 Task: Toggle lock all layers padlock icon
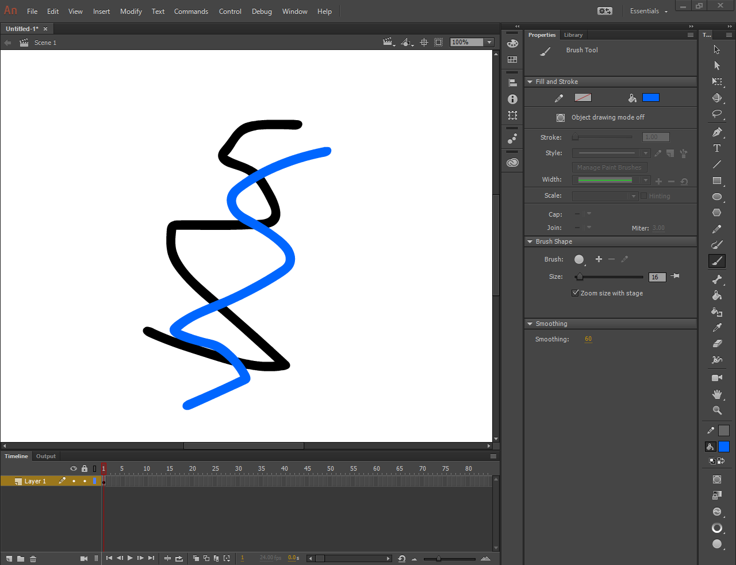85,468
